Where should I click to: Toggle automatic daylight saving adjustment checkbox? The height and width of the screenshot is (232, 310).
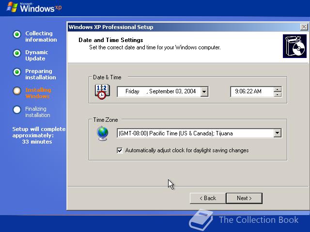(120, 150)
